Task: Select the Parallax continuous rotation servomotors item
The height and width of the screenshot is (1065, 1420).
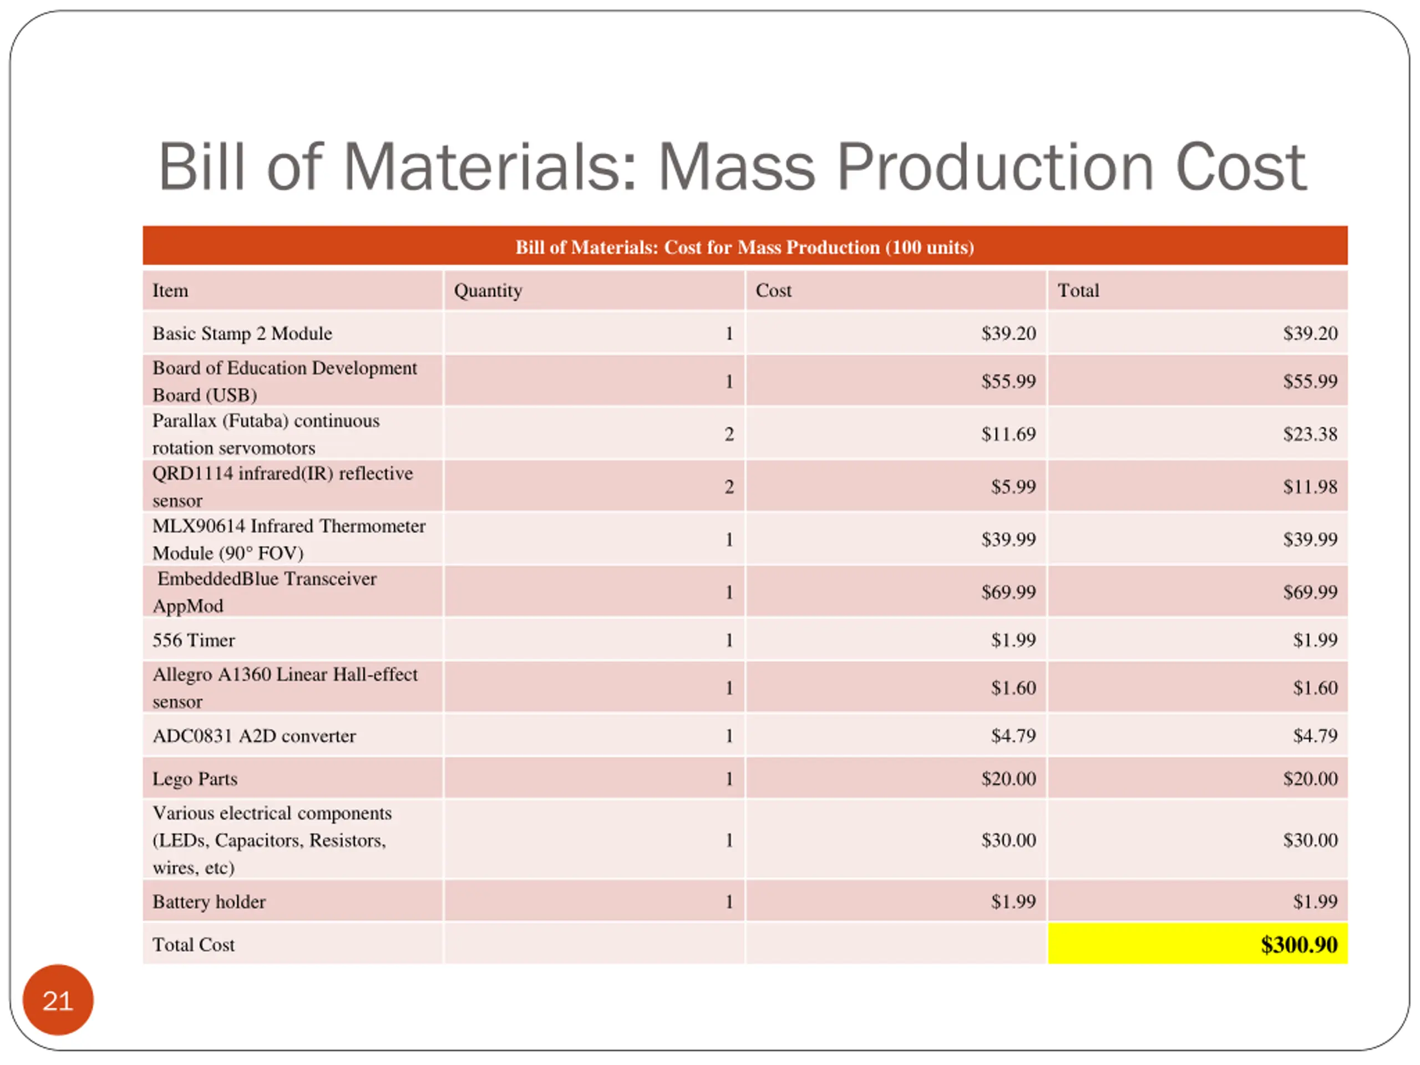Action: (x=293, y=433)
